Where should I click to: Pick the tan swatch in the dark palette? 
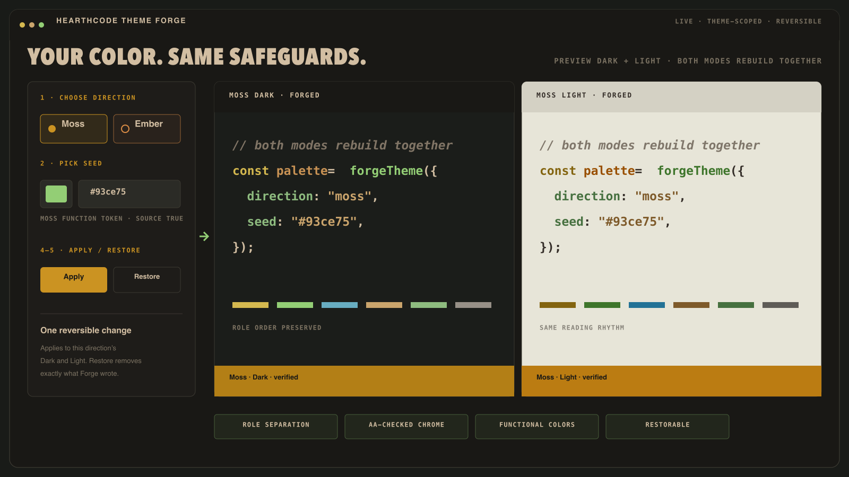pyautogui.click(x=384, y=305)
